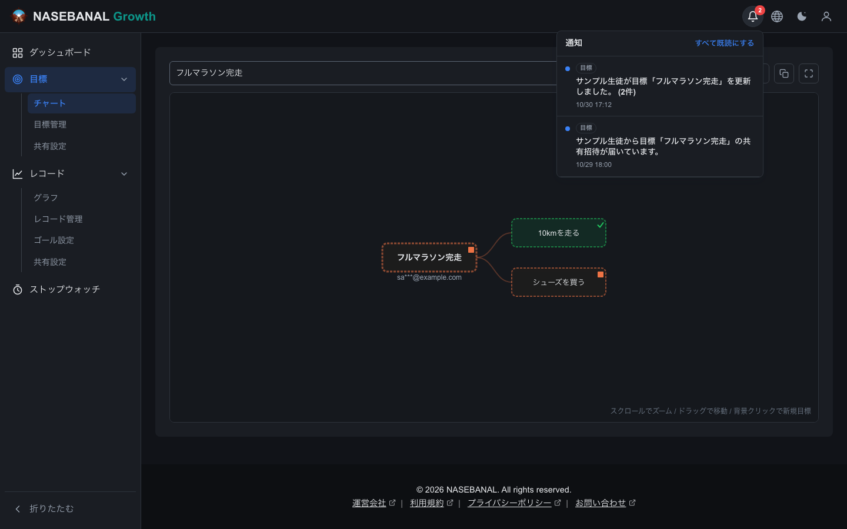The image size is (847, 529).
Task: Click the ストップウォッチ timer icon
Action: coord(18,290)
